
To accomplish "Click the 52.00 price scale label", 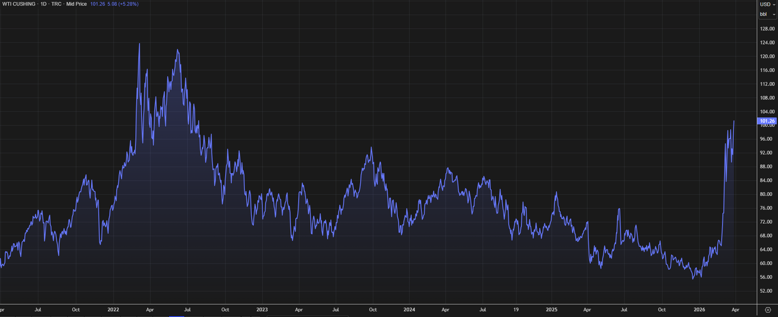I will [x=766, y=291].
